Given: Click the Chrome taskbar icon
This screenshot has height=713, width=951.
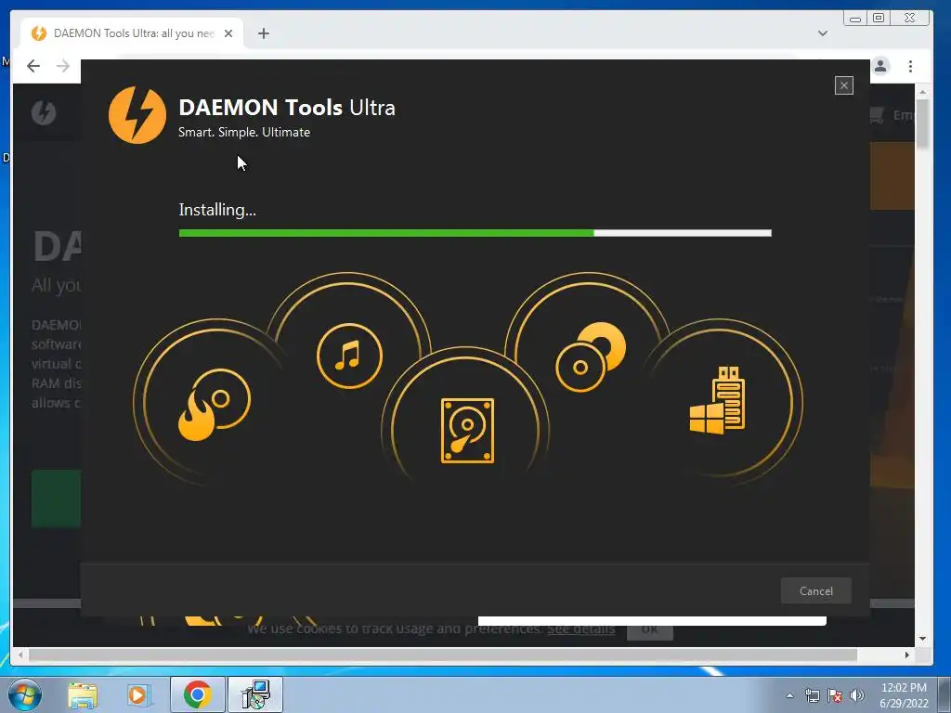Looking at the screenshot, I should click(197, 694).
